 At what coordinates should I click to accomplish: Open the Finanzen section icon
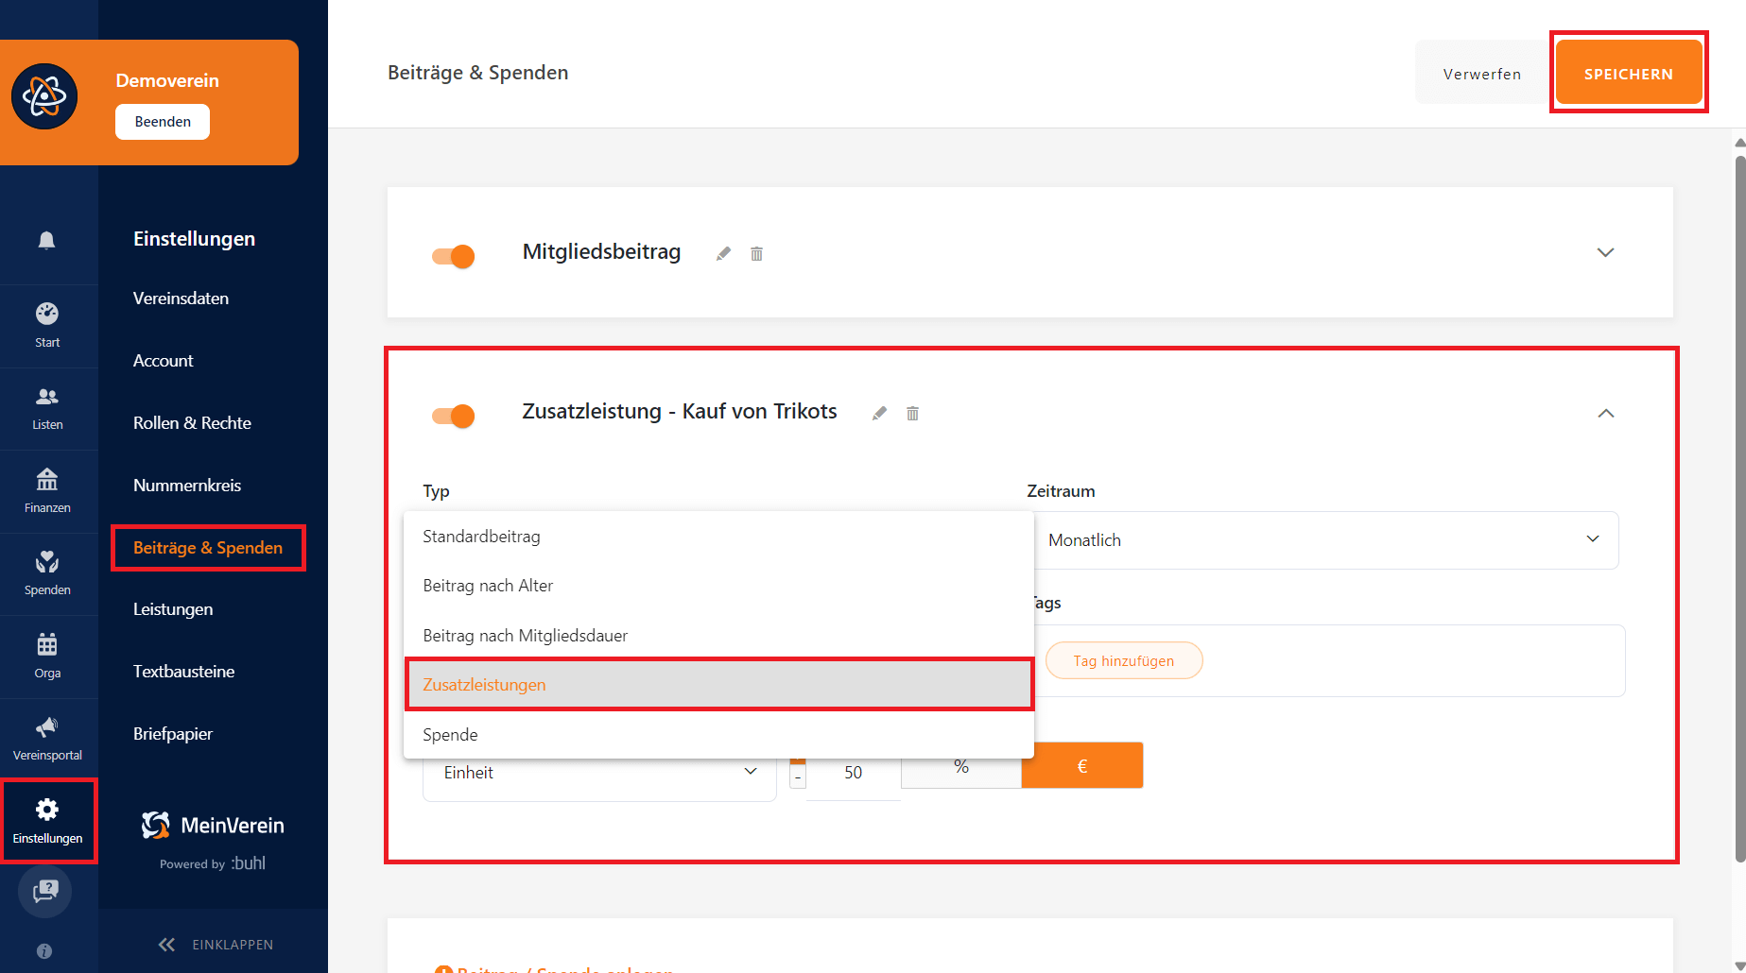point(47,480)
